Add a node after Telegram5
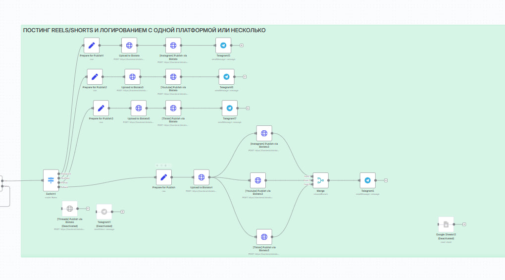This screenshot has height=280, width=505. 386,180
